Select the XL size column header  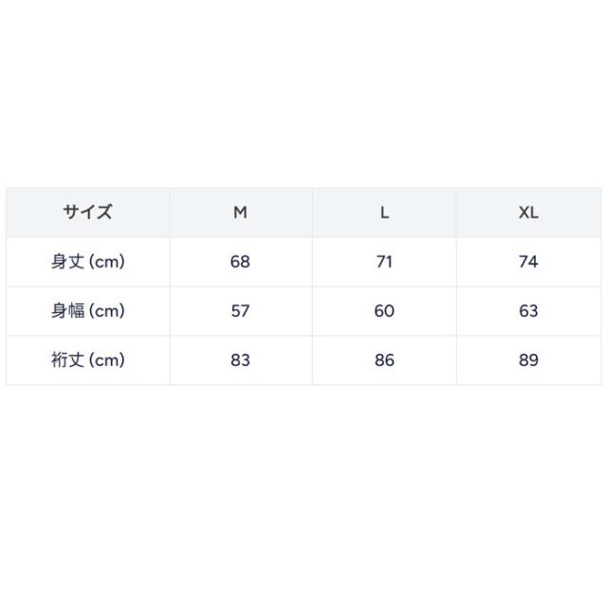pos(528,212)
